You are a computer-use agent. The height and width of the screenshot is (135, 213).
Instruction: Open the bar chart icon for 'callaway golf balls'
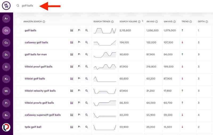click(72, 42)
